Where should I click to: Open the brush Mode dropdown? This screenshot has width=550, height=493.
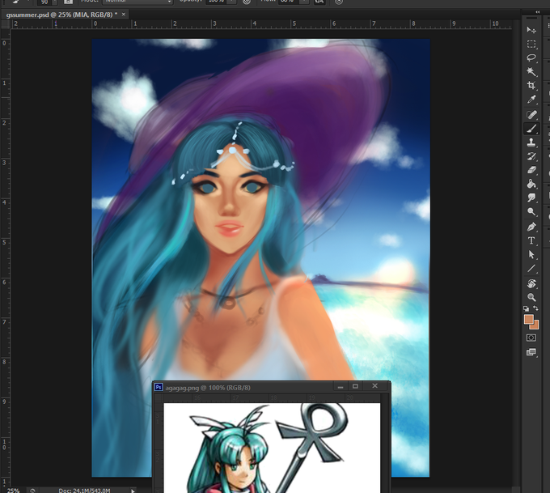[x=137, y=2]
